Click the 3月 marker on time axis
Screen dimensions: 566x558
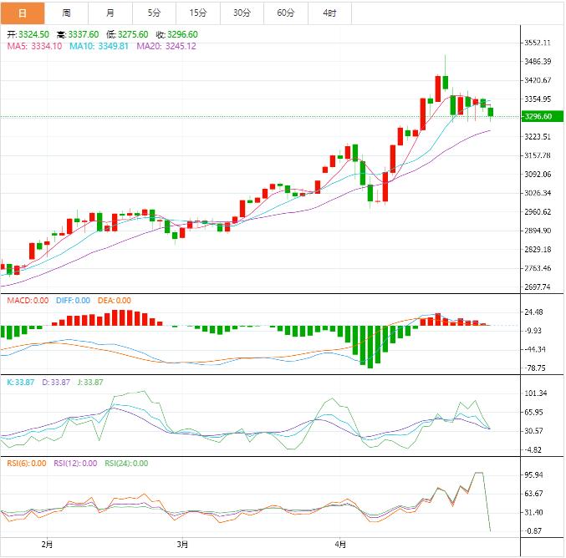pos(182,544)
